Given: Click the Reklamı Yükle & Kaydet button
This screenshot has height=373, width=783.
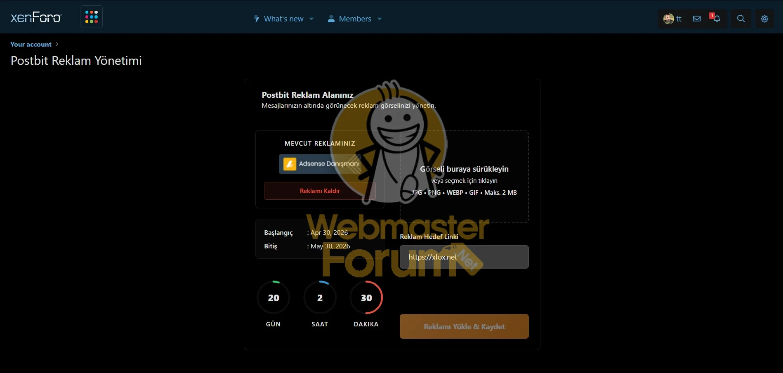Looking at the screenshot, I should click(x=464, y=326).
